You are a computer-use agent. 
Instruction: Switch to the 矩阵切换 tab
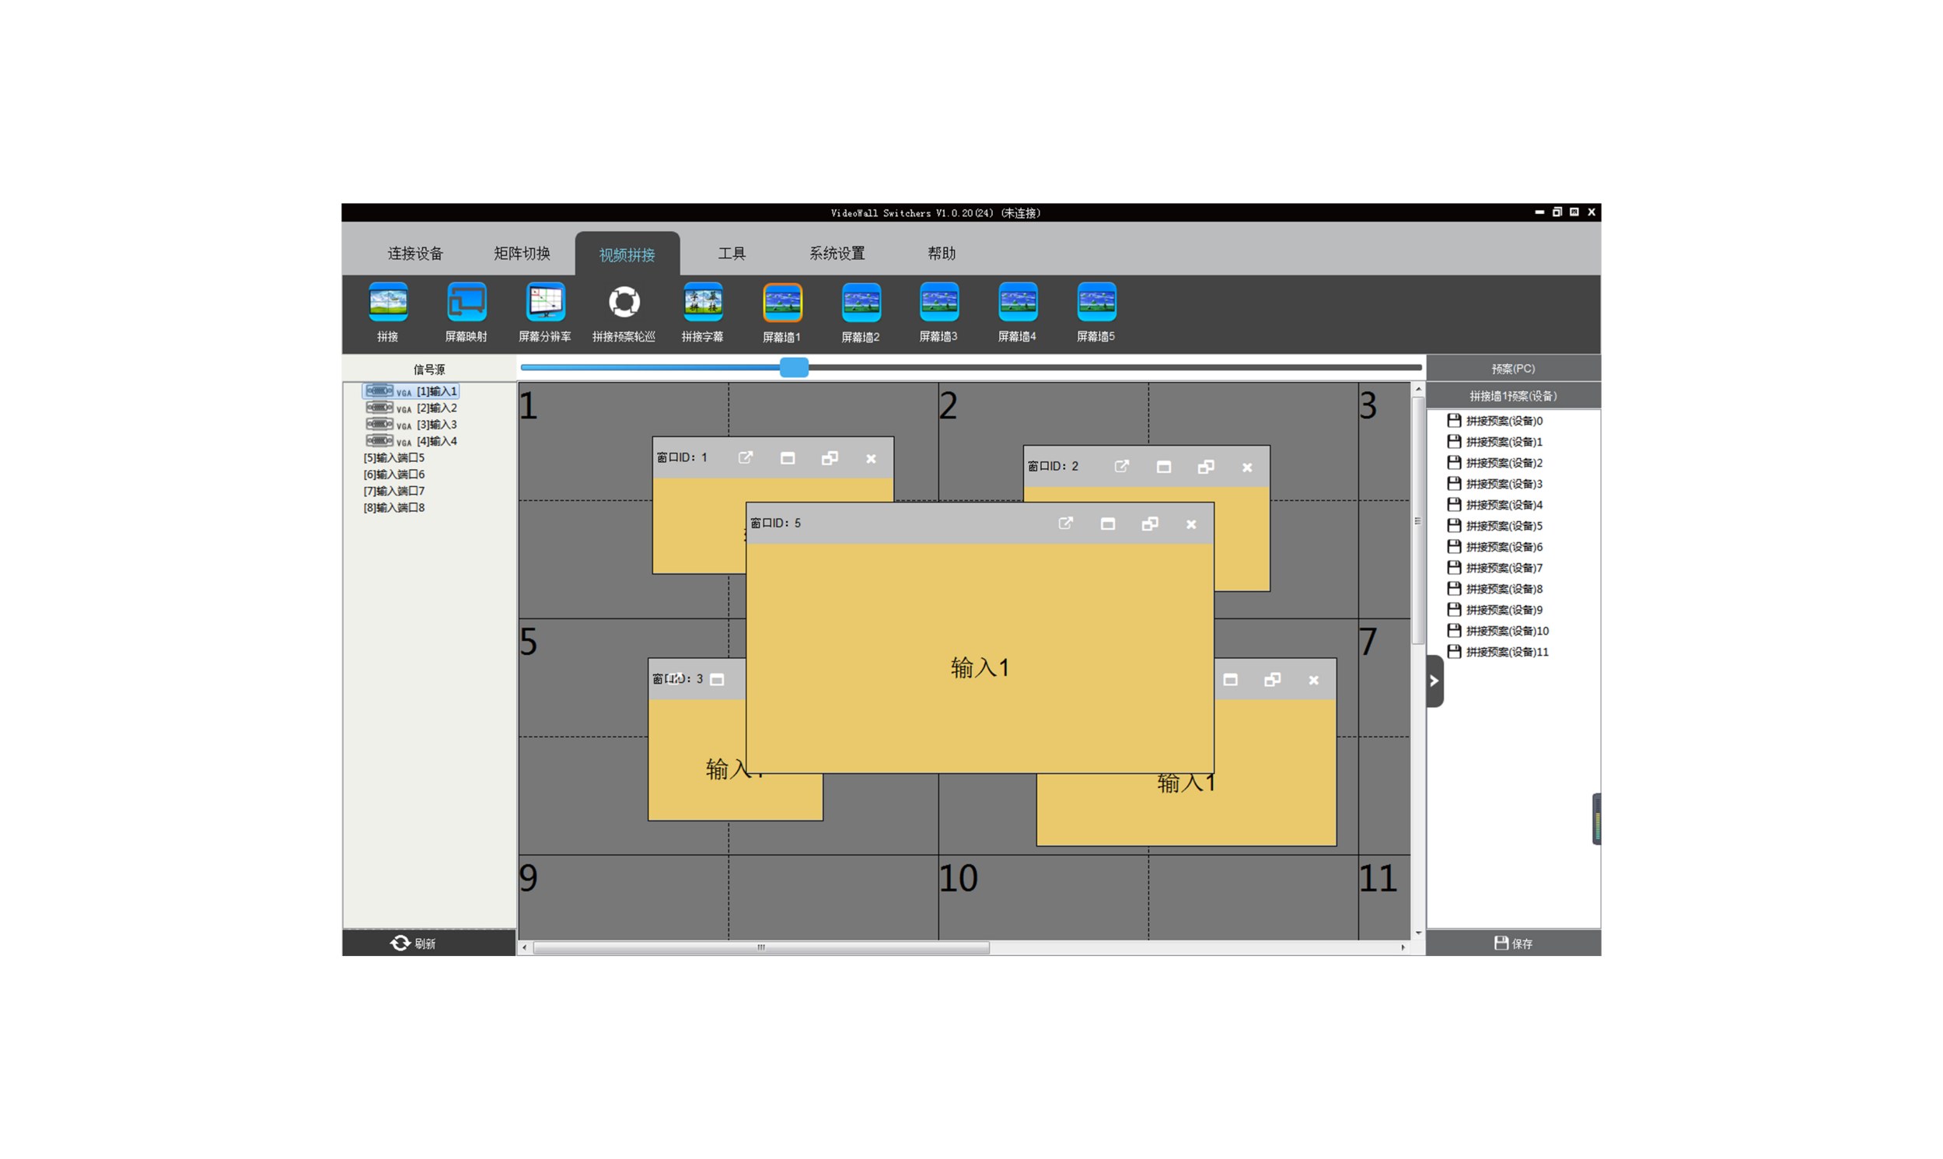tap(522, 253)
